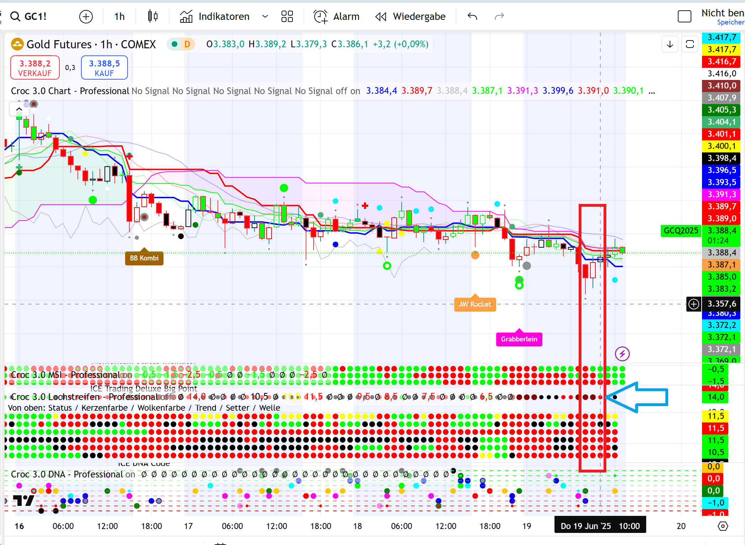Open the 1h timeframe interval selector
This screenshot has height=545, width=745.
click(119, 16)
